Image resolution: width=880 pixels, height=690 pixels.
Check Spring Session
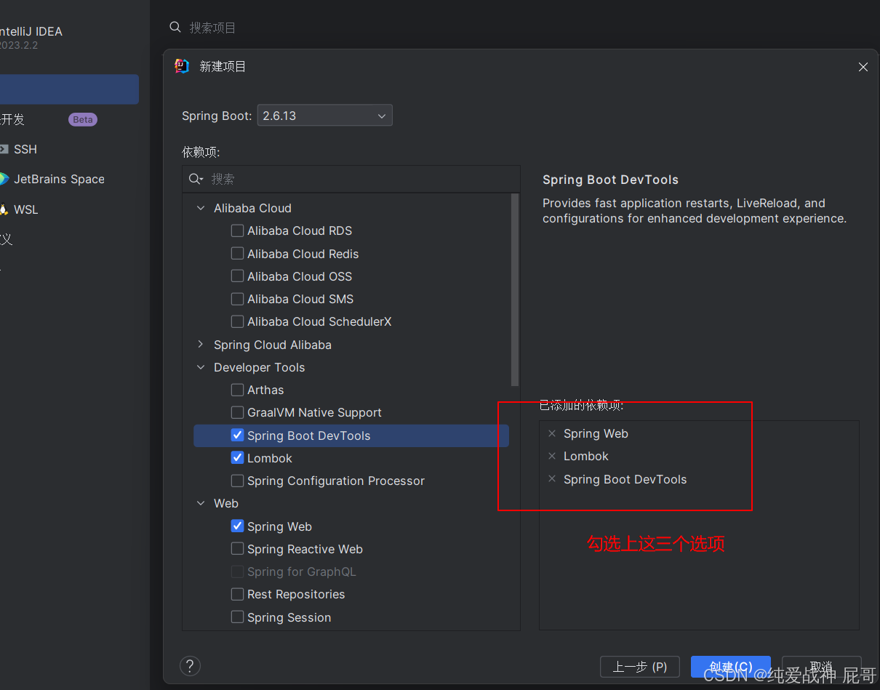(237, 617)
